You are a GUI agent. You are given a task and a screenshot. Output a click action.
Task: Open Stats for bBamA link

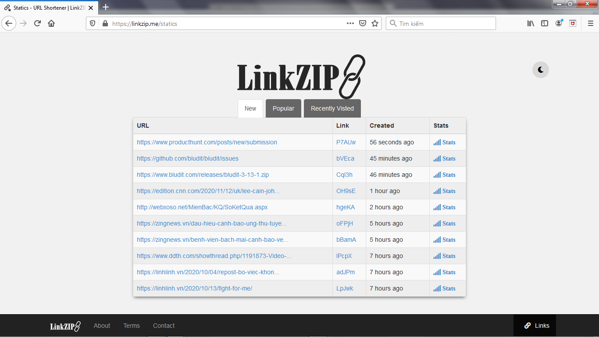445,240
